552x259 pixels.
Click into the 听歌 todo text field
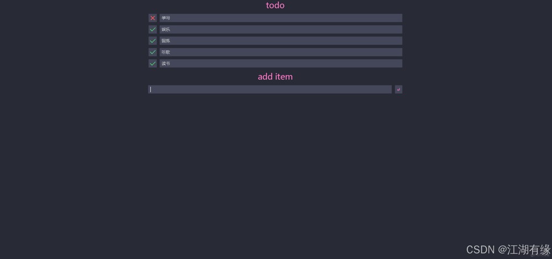[x=281, y=52]
